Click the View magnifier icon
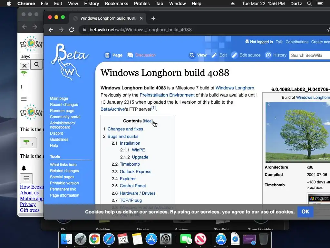The width and height of the screenshot is (330, 248). pyautogui.click(x=192, y=55)
